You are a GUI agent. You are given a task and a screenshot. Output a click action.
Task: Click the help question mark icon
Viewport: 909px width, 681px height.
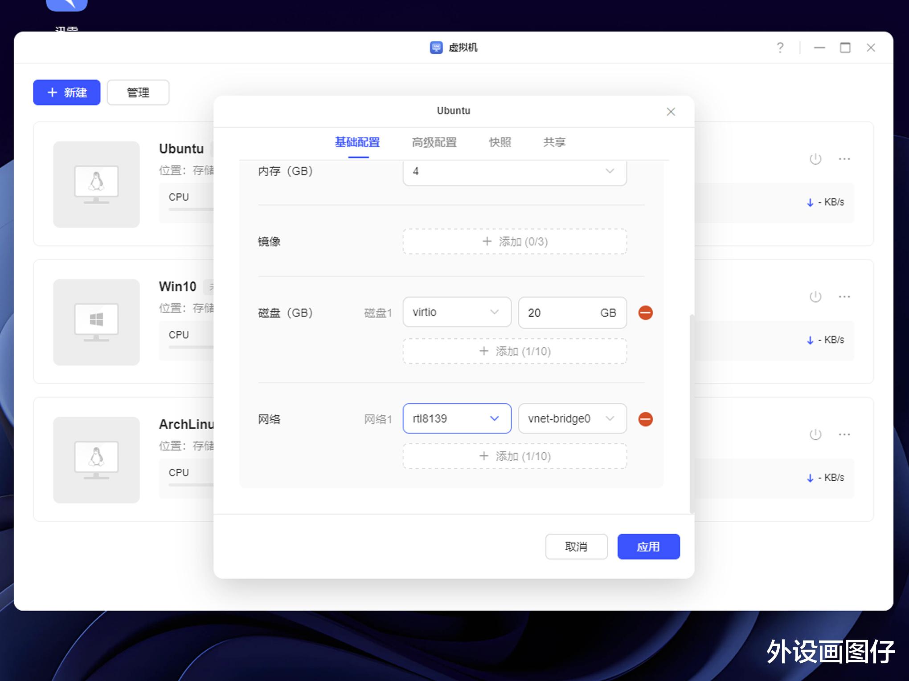780,48
